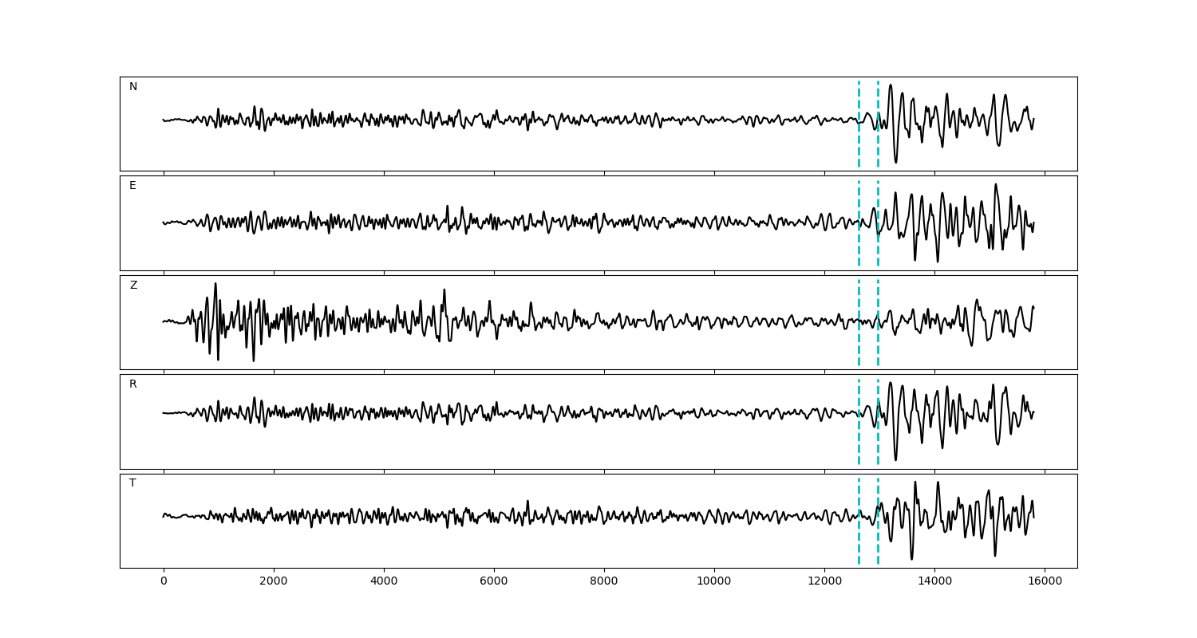
Task: Click the right dashed marker in R panel
Action: pyautogui.click(x=878, y=443)
